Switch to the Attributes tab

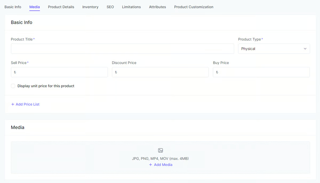[x=157, y=7]
